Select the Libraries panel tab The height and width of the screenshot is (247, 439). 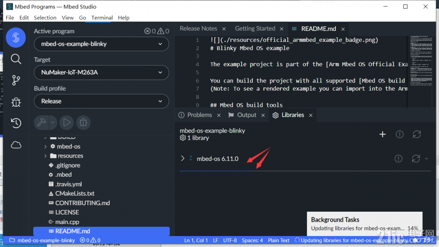pos(293,115)
